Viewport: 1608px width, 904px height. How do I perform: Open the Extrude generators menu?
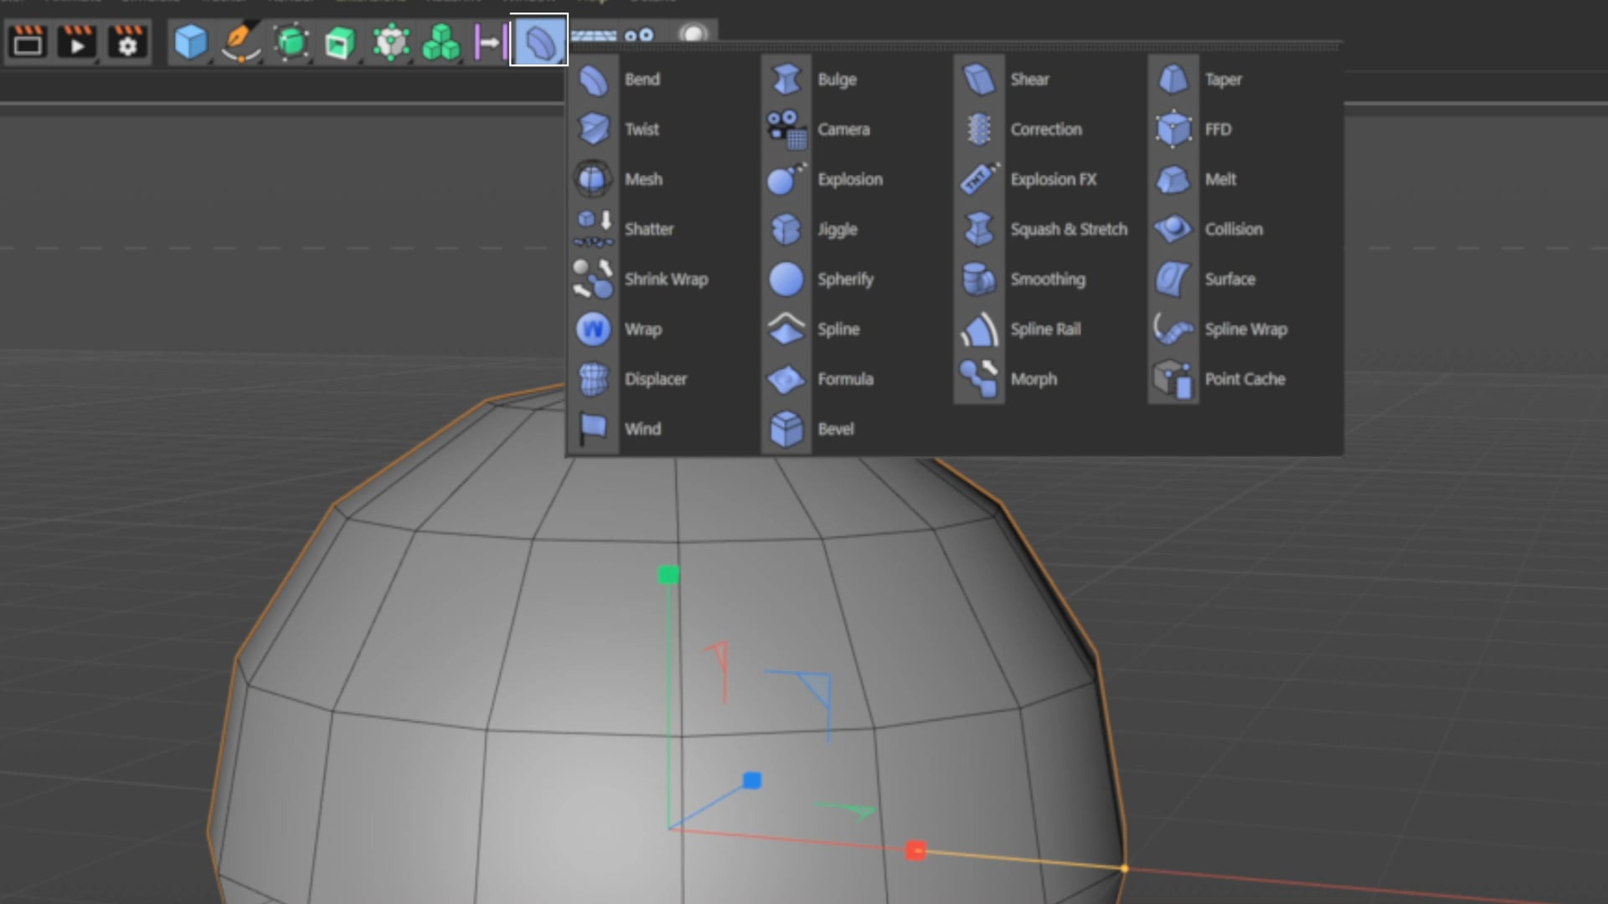(x=340, y=42)
